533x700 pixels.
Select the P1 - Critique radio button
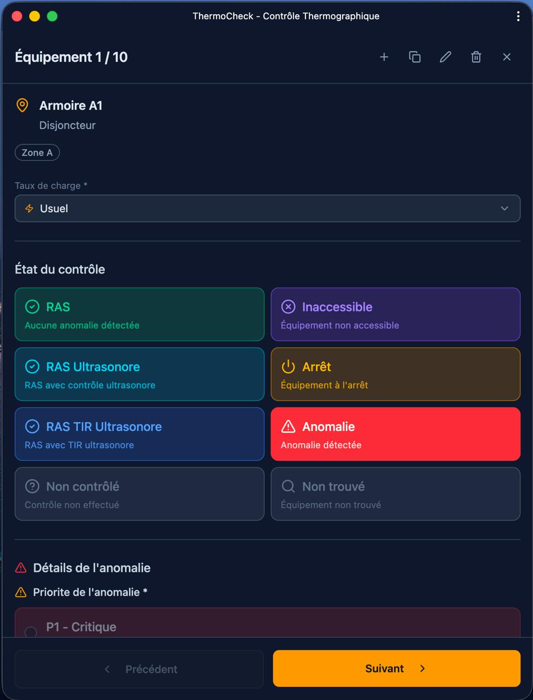click(x=31, y=632)
